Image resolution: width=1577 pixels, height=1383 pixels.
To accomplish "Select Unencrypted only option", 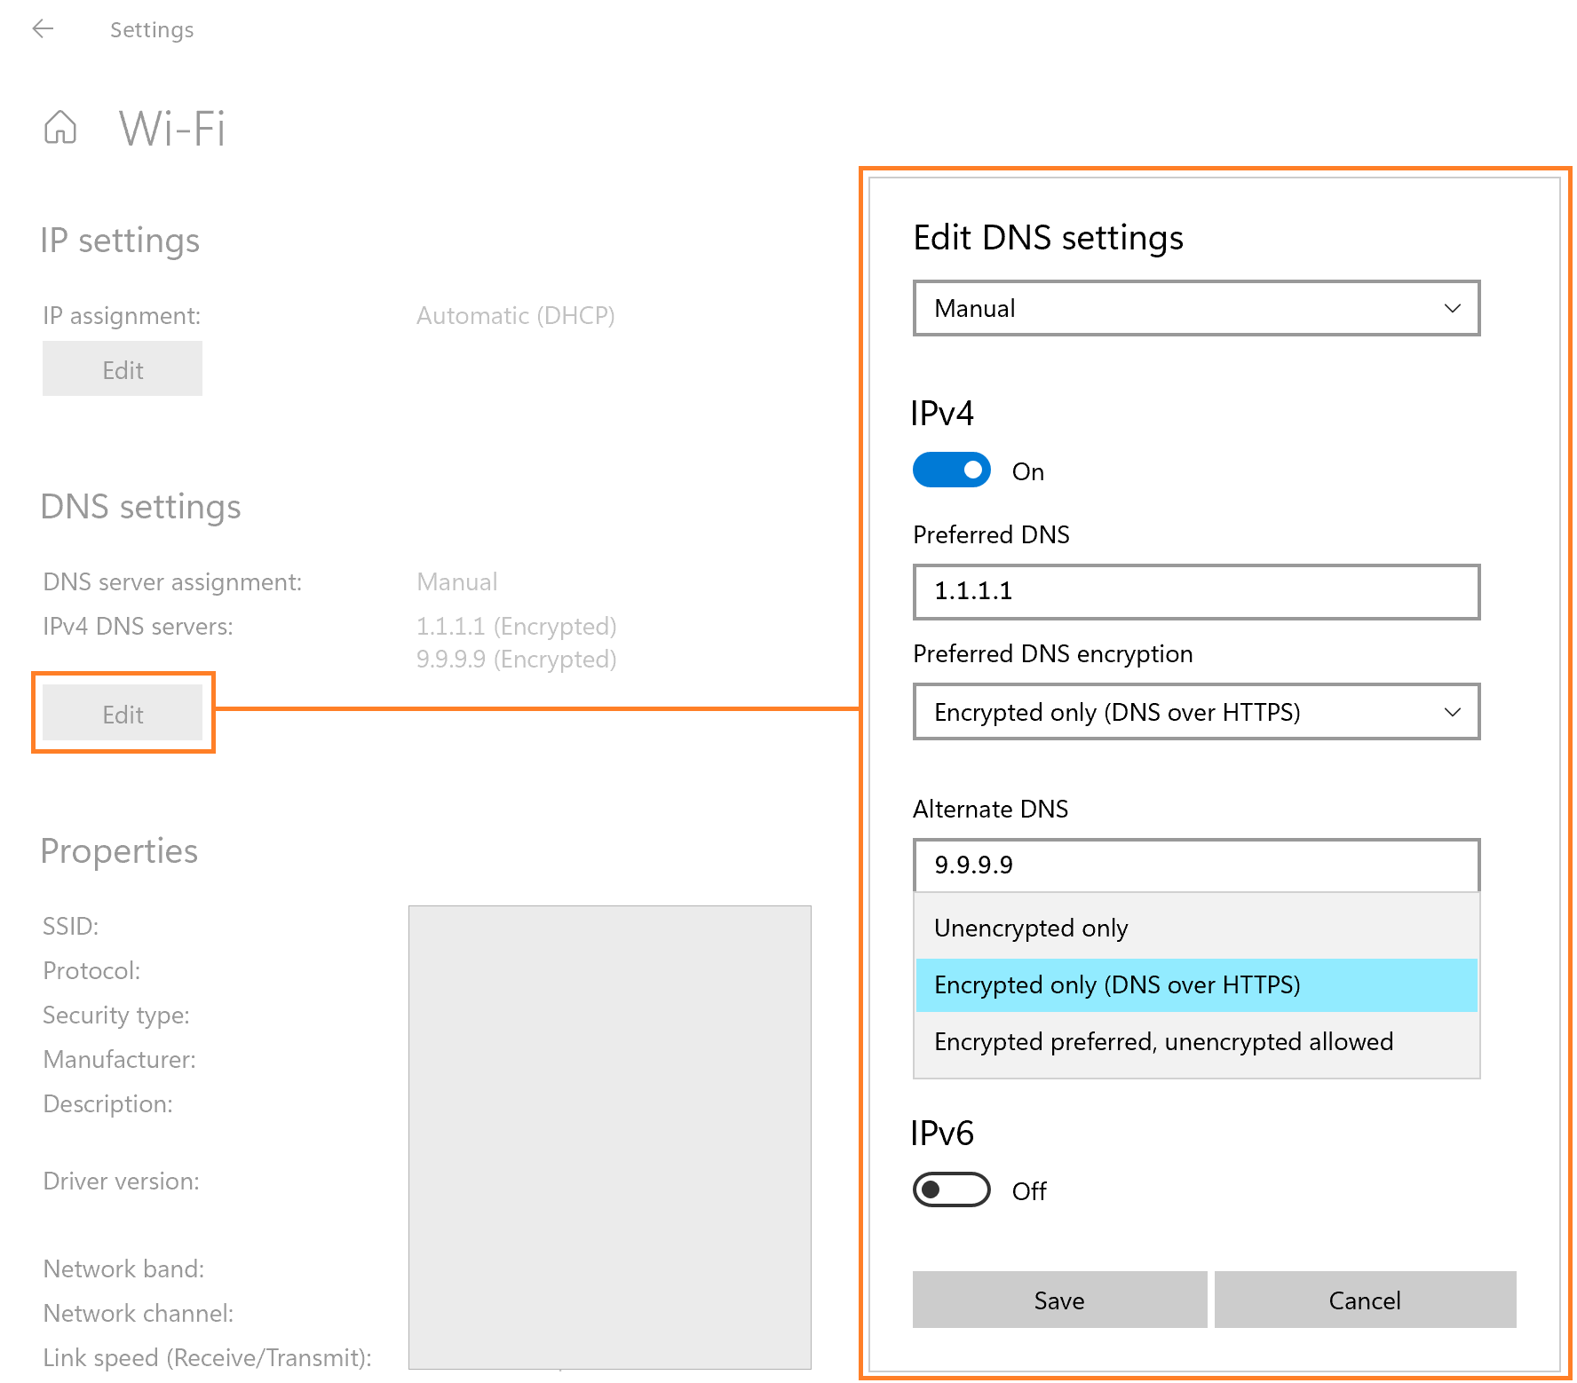I will coord(1196,928).
